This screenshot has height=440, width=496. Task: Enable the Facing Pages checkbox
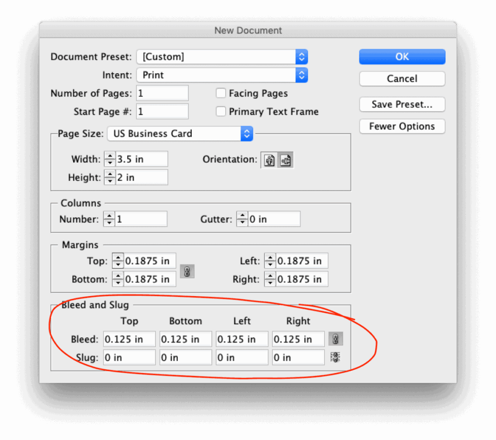click(x=221, y=93)
